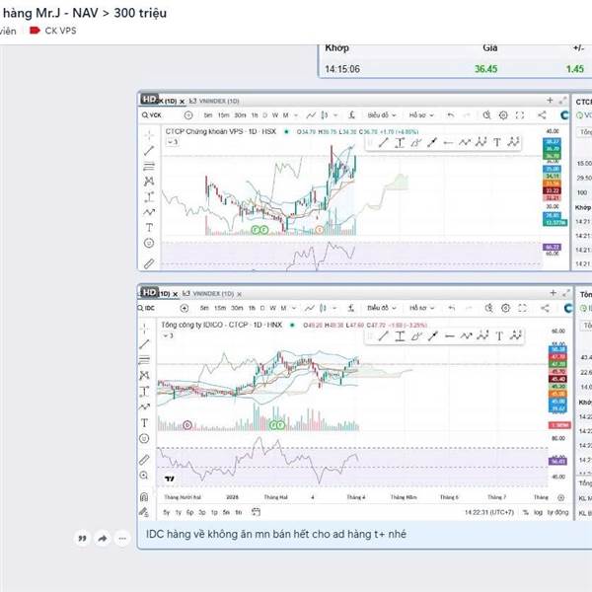The width and height of the screenshot is (592, 592).
Task: Switch the IDC chart to the 5m interval
Action: tap(204, 308)
